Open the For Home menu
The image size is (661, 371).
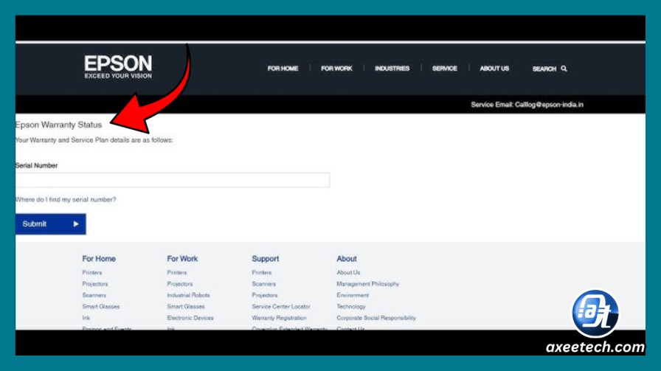[x=283, y=69]
